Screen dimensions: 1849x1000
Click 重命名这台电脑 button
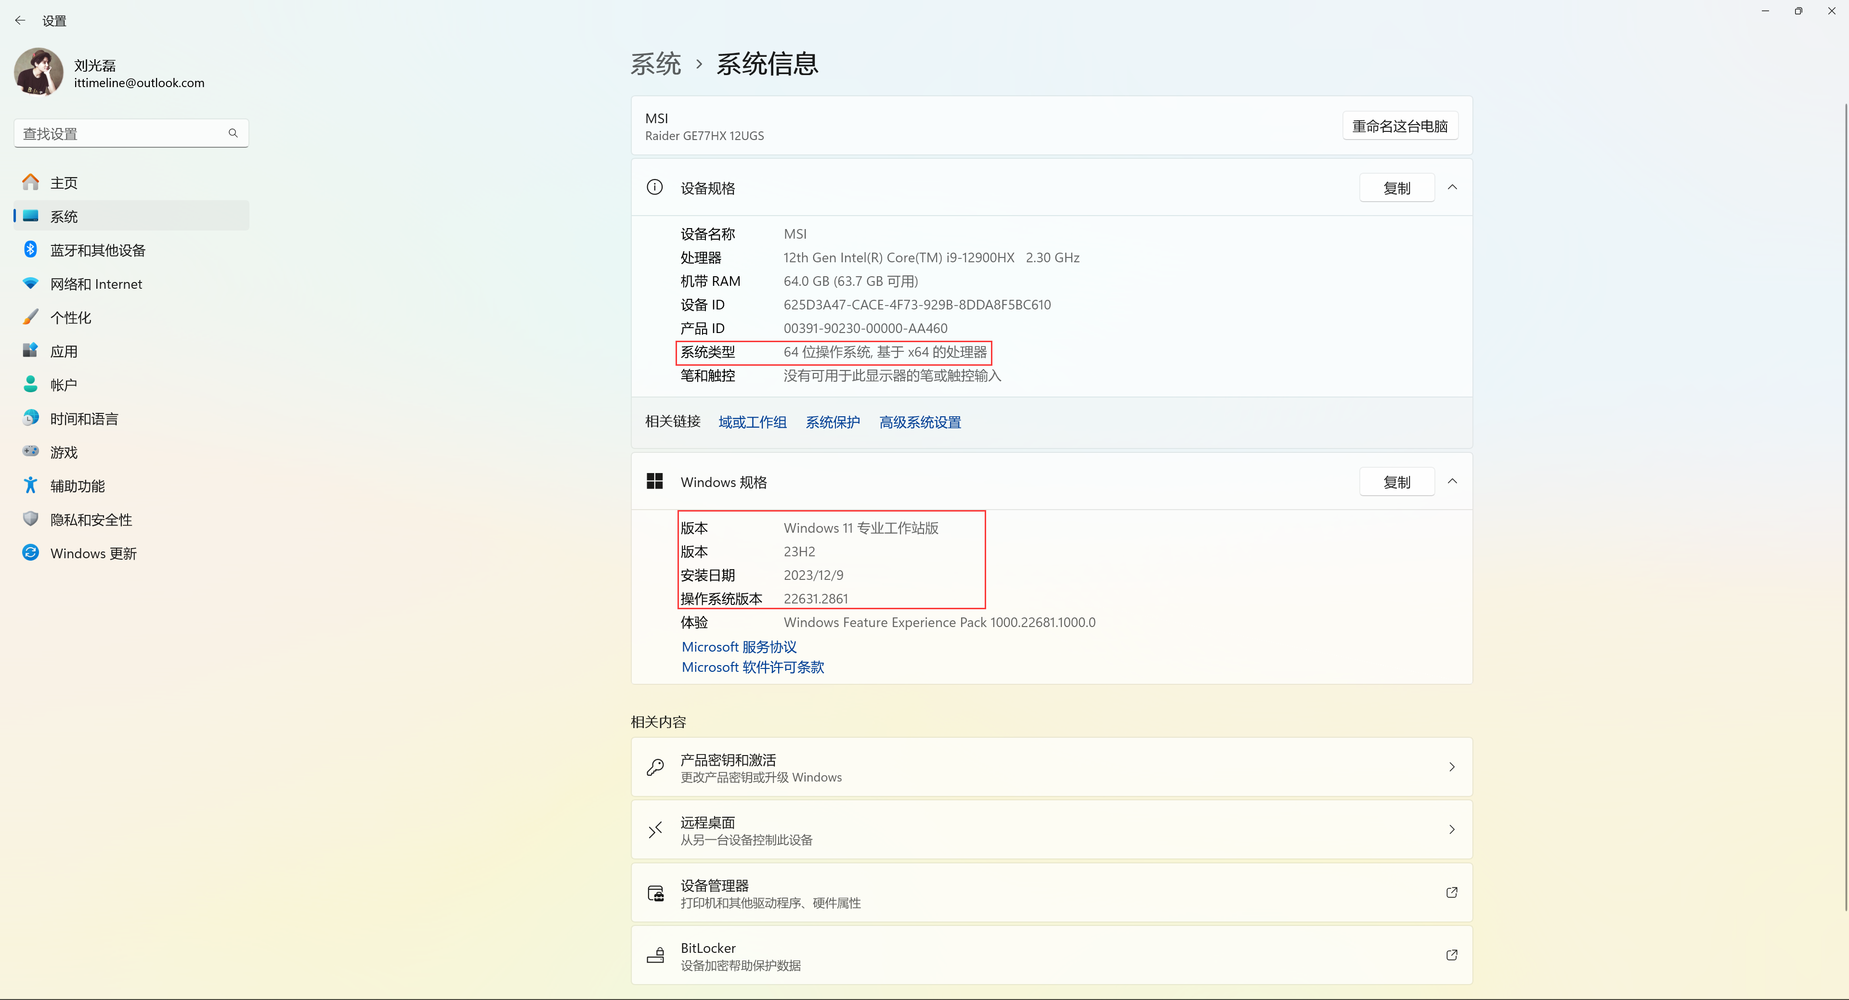pos(1400,126)
